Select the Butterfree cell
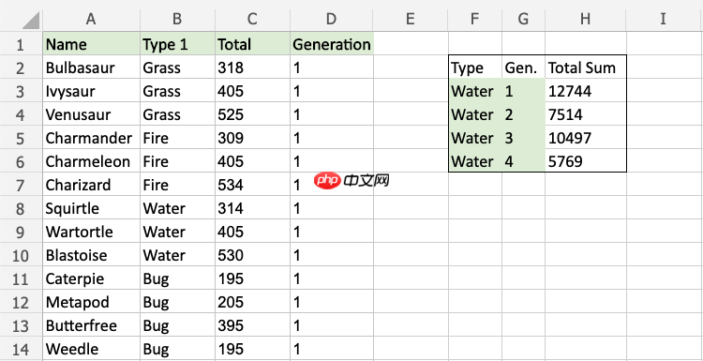The image size is (703, 361). click(x=92, y=325)
